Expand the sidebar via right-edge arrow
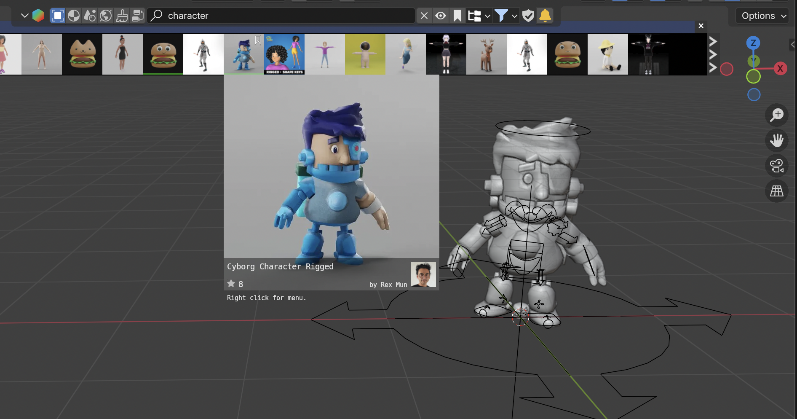This screenshot has width=797, height=419. (x=793, y=44)
